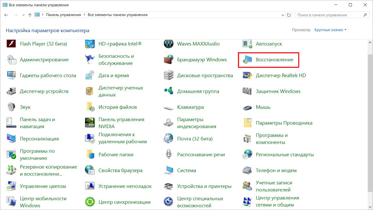Viewport: 373px width, 210px height.
Task: Open the Панель задач и навигация link
Action: click(37, 123)
